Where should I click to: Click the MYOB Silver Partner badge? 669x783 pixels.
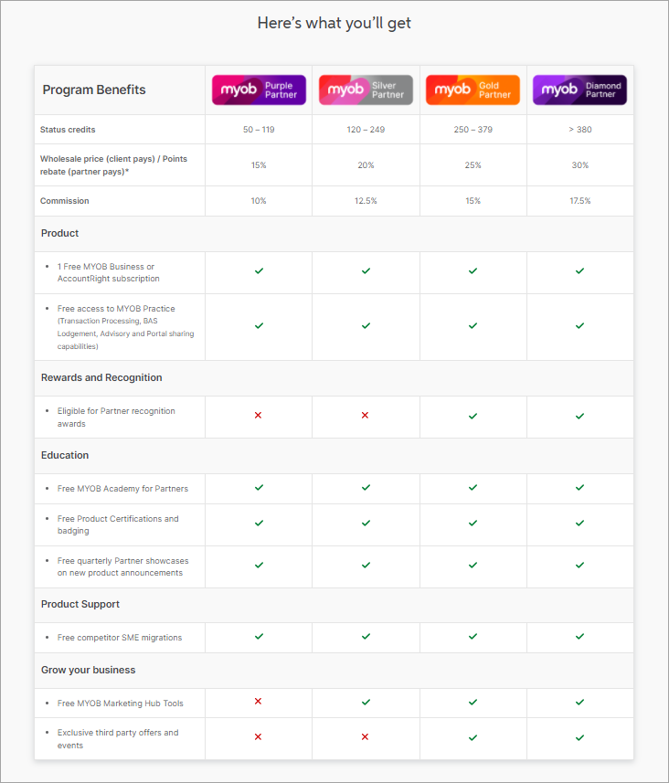(x=366, y=90)
